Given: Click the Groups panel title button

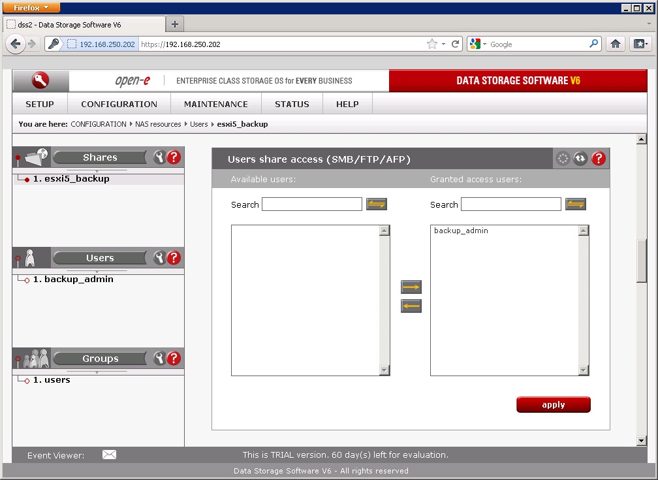Looking at the screenshot, I should tap(100, 359).
